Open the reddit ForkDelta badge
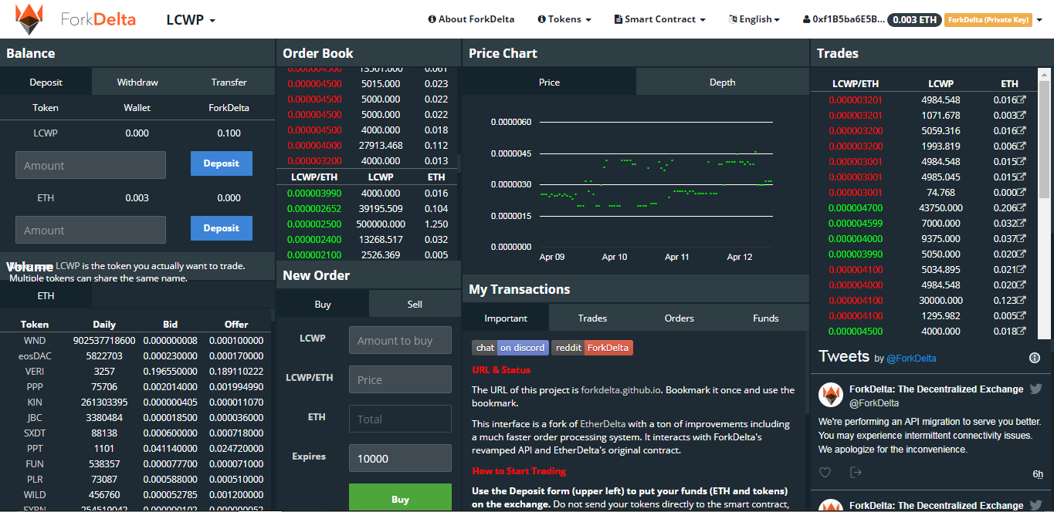The height and width of the screenshot is (512, 1054). [x=592, y=348]
